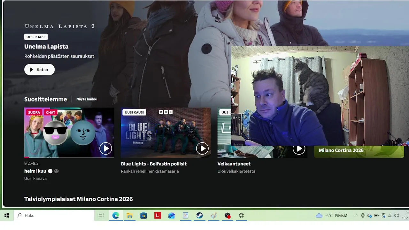Viewport: 409px width, 230px height.
Task: Select the date range 9.2.–8.3.
Action: 32,164
